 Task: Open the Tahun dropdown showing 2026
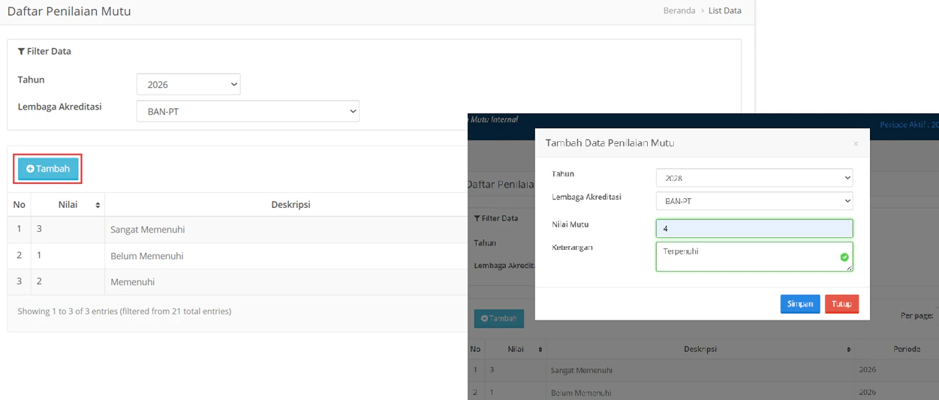tap(188, 85)
